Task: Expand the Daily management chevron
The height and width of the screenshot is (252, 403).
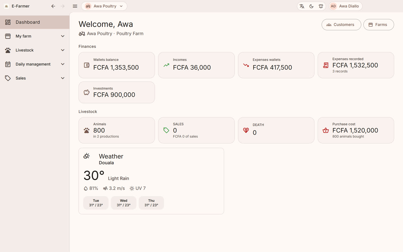Action: [63, 64]
